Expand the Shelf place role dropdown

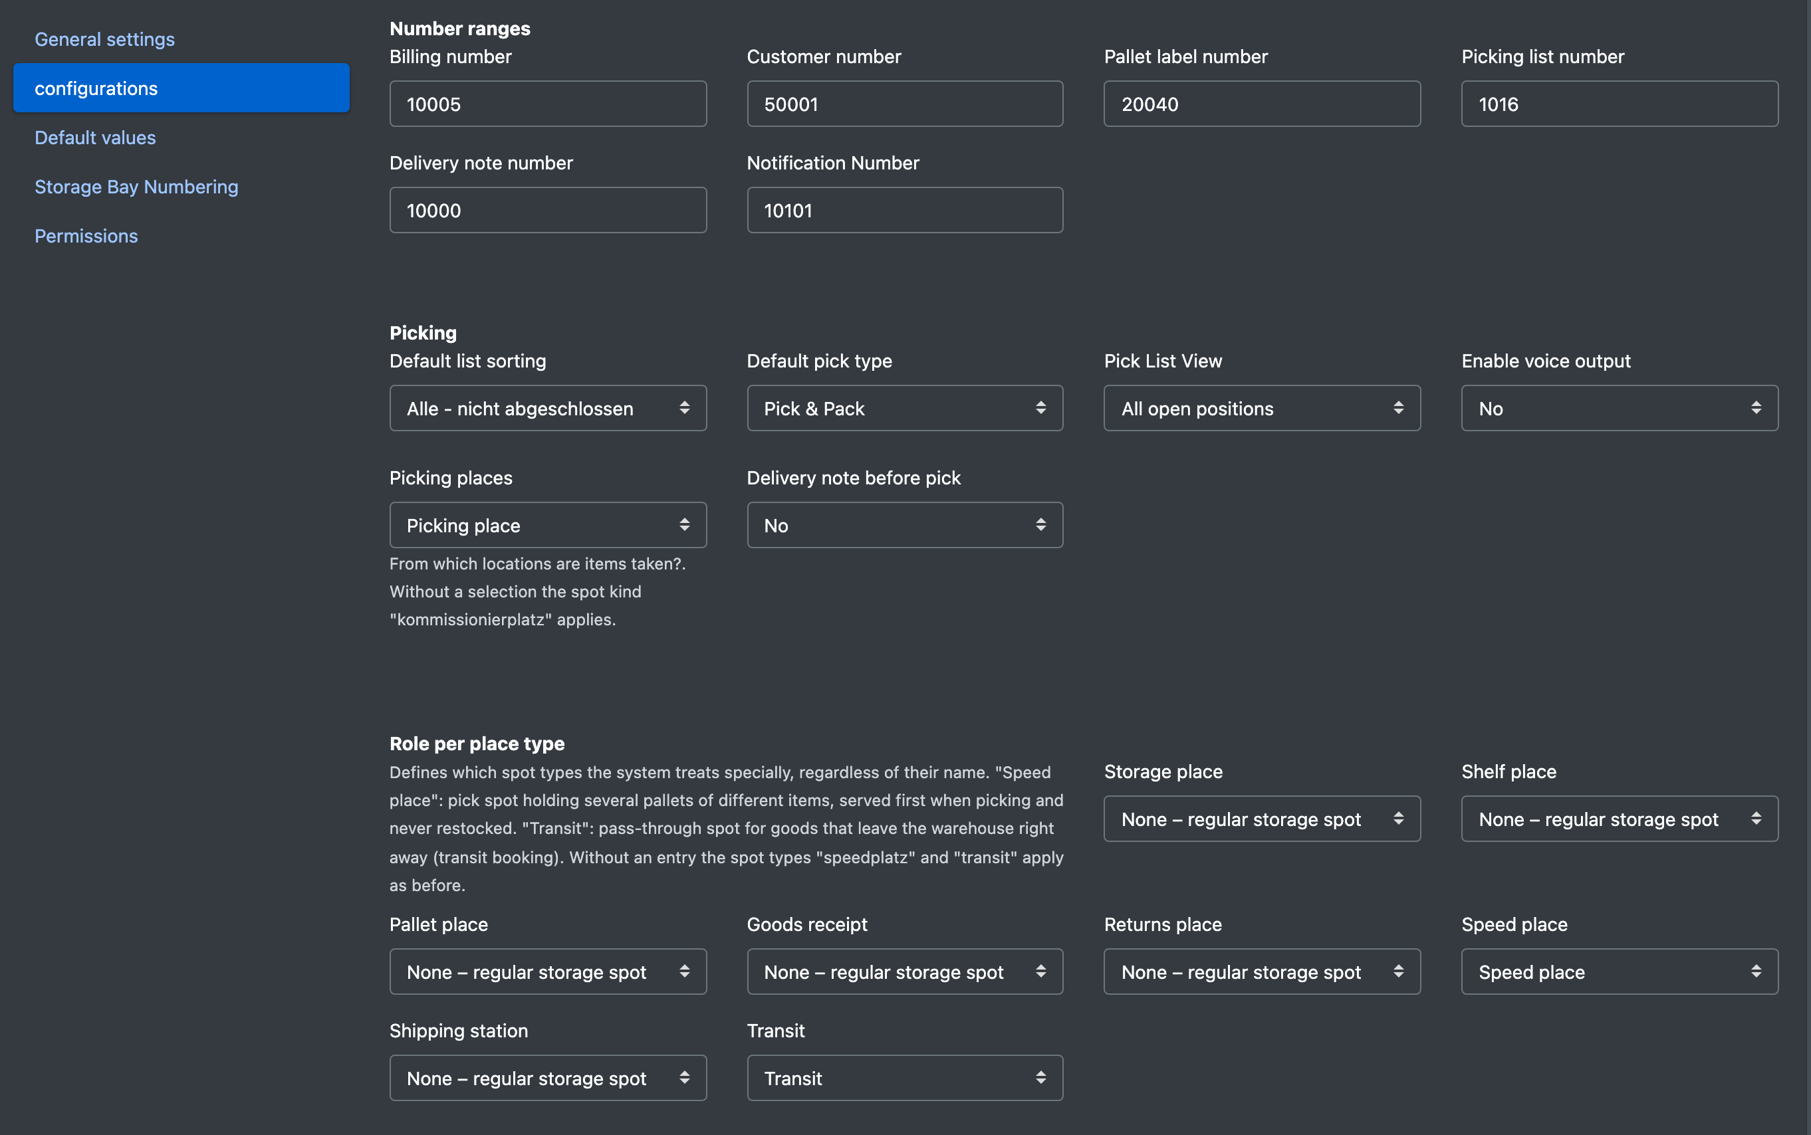click(1620, 819)
